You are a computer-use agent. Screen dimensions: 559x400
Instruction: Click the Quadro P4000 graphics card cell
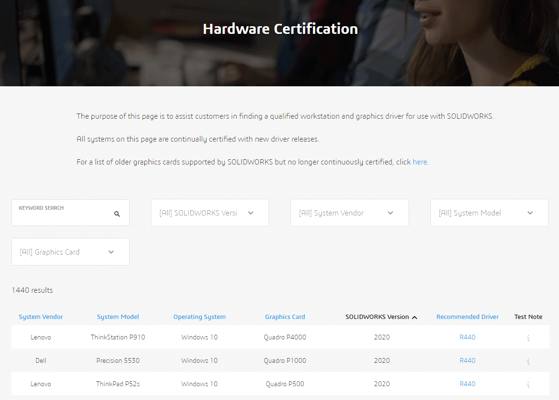(285, 337)
